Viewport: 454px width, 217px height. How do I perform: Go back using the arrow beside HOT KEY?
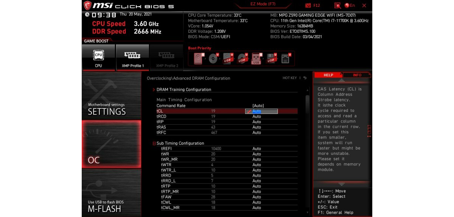point(305,78)
